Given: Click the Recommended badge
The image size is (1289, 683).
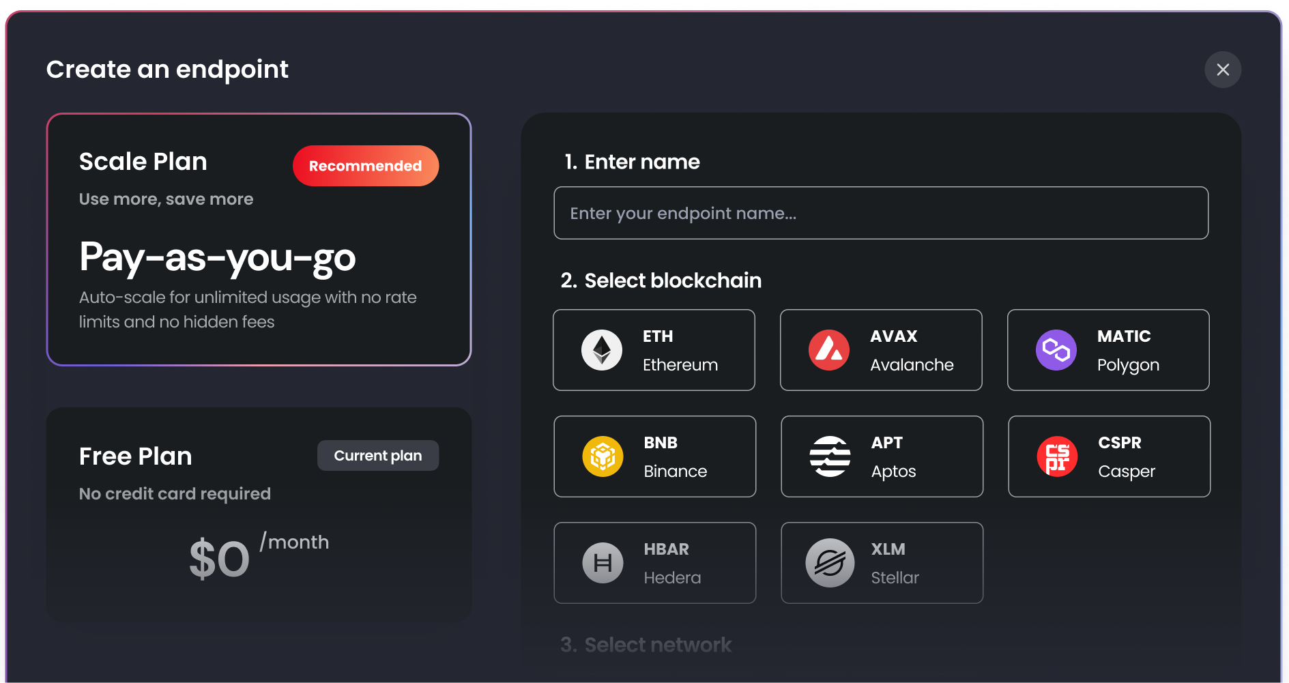Looking at the screenshot, I should click(x=366, y=165).
